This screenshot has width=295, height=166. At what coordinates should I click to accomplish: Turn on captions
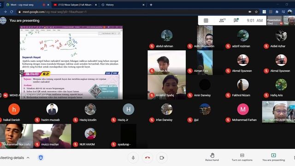coord(242,157)
